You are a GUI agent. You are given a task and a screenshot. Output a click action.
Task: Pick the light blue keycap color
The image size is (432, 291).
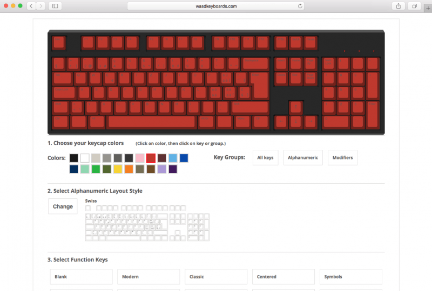(173, 158)
